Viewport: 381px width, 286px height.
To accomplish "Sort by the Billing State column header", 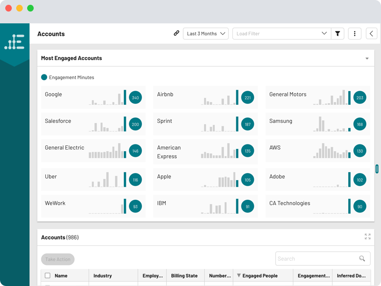I will [x=184, y=276].
